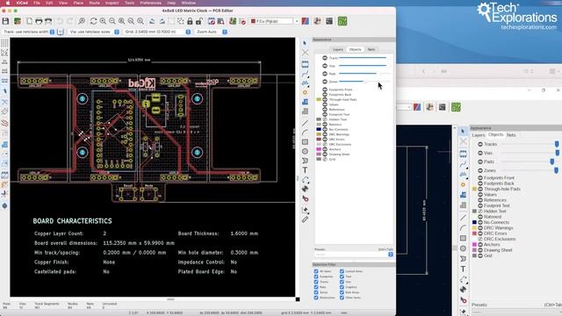
Task: Open the Window menu in the menu bar
Action: point(188,3)
